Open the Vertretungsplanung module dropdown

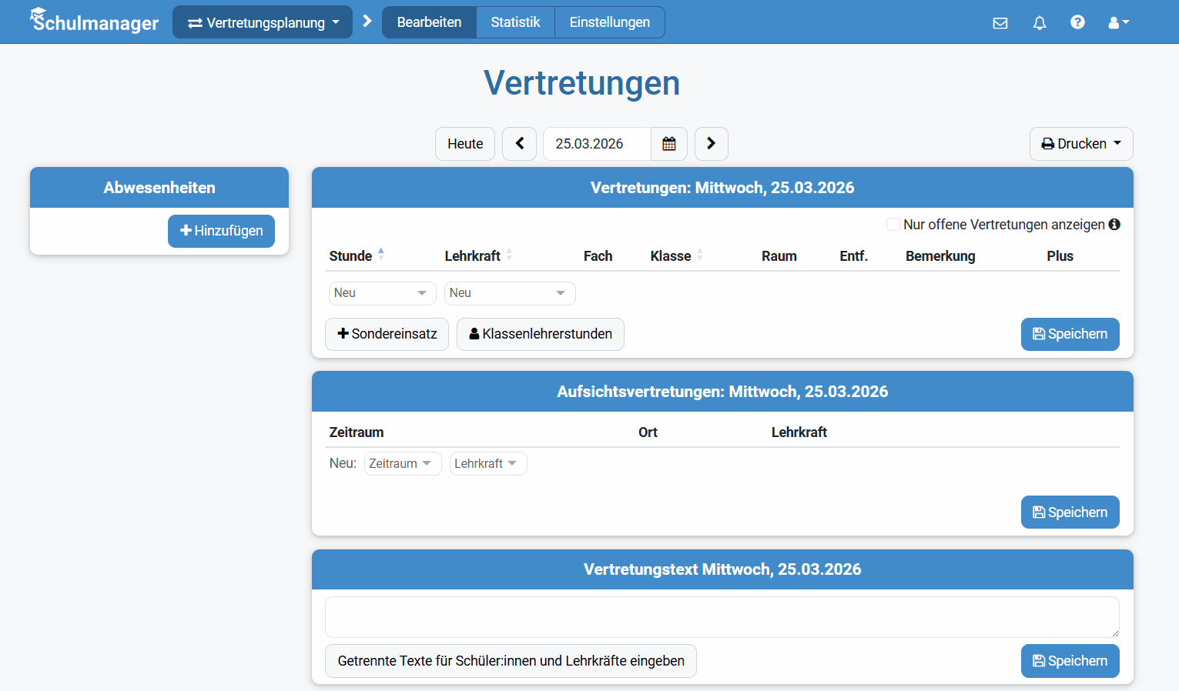(262, 22)
